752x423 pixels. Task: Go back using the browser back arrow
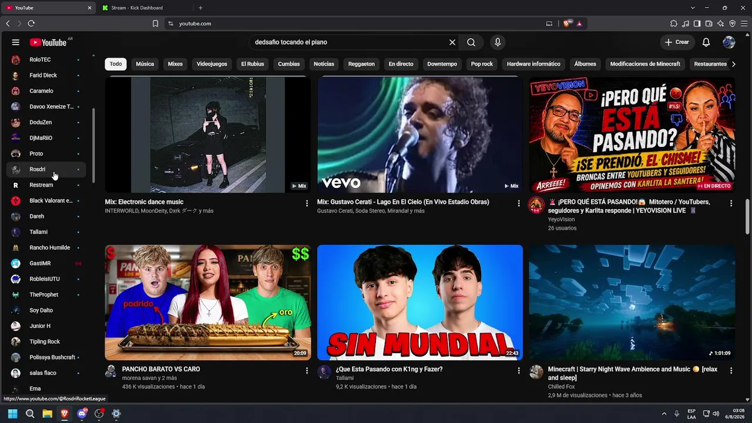pyautogui.click(x=8, y=23)
